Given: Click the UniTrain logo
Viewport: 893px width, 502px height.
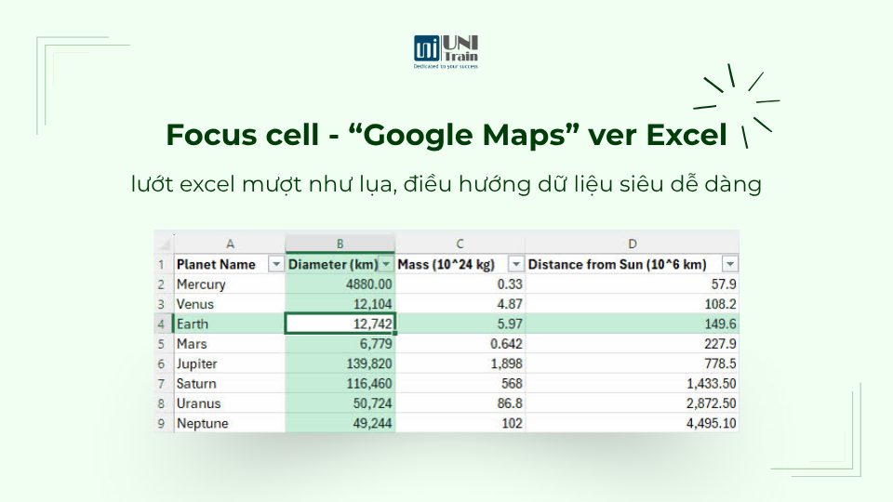Looking at the screenshot, I should tap(446, 52).
